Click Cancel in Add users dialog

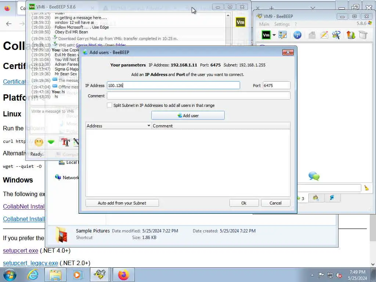click(x=275, y=203)
